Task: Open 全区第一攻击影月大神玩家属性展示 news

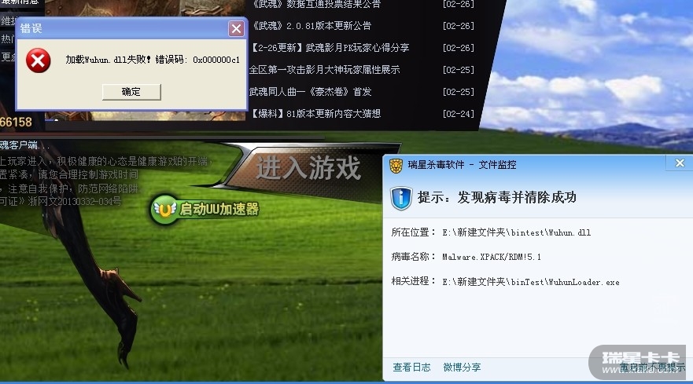Action: coord(324,70)
